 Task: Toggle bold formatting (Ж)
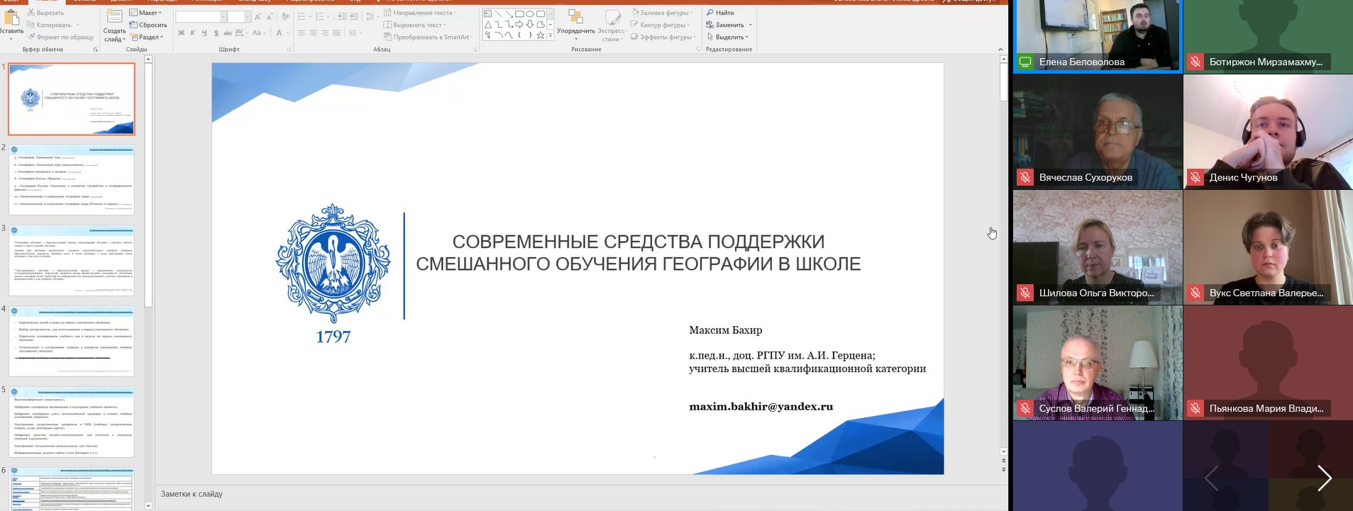tap(182, 33)
